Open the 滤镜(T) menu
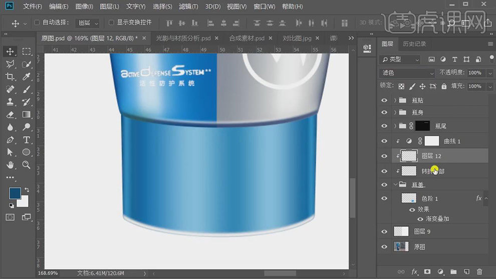 [x=188, y=7]
